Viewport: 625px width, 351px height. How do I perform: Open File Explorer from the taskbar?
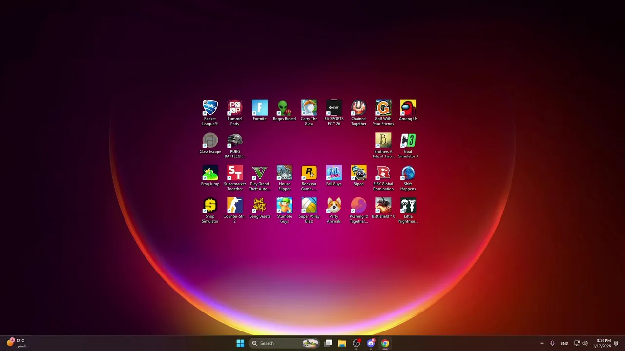(342, 343)
